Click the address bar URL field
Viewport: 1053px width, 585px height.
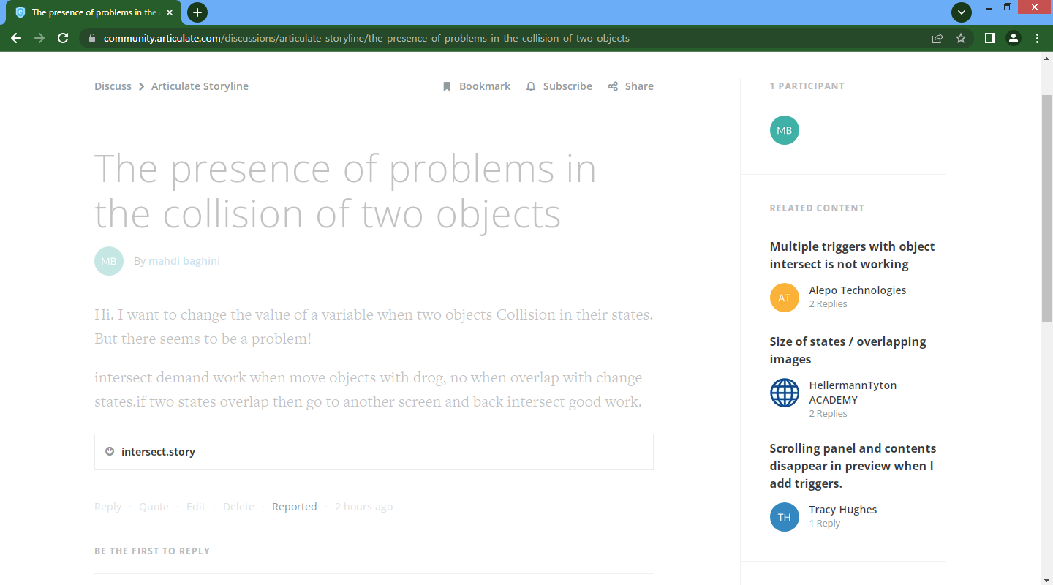366,38
